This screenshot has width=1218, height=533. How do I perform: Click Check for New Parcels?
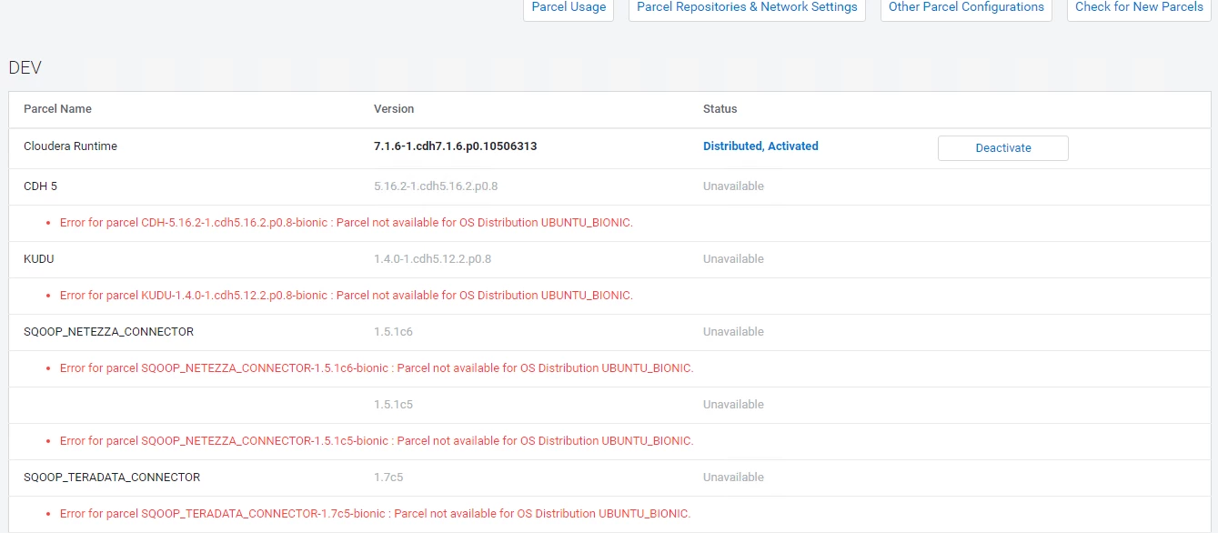[x=1139, y=7]
